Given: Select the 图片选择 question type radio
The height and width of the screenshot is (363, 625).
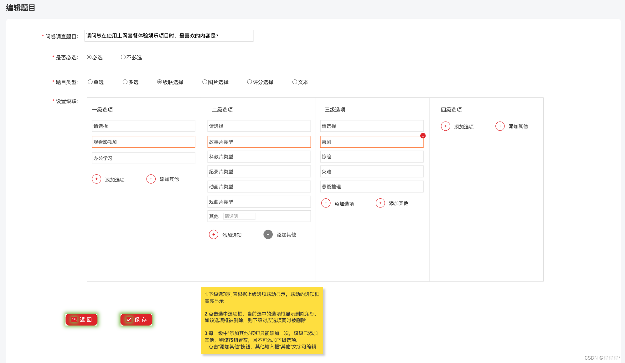Looking at the screenshot, I should pos(204,82).
